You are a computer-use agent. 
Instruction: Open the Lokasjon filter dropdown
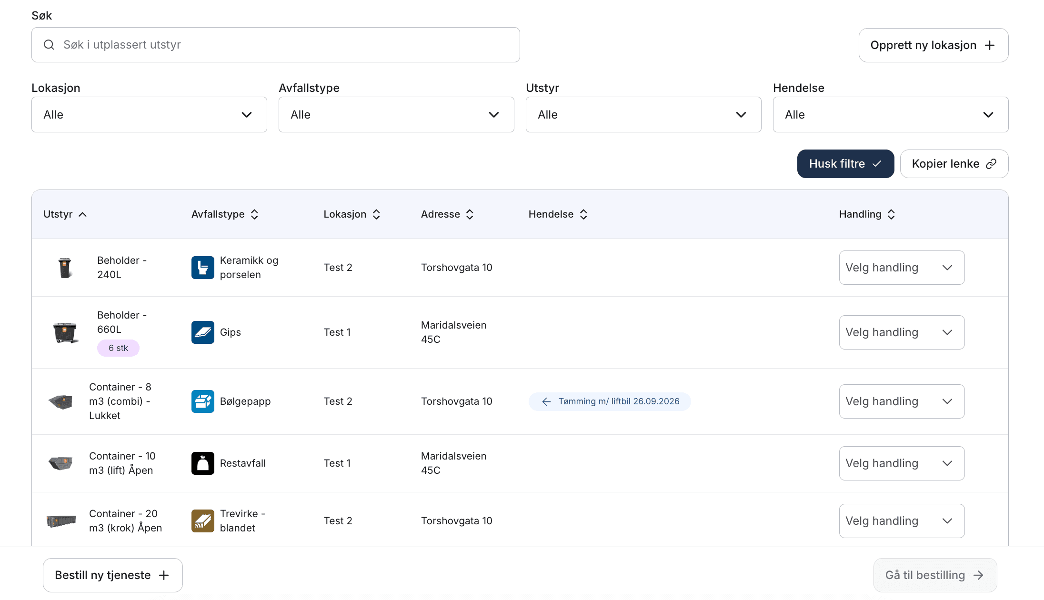tap(149, 115)
